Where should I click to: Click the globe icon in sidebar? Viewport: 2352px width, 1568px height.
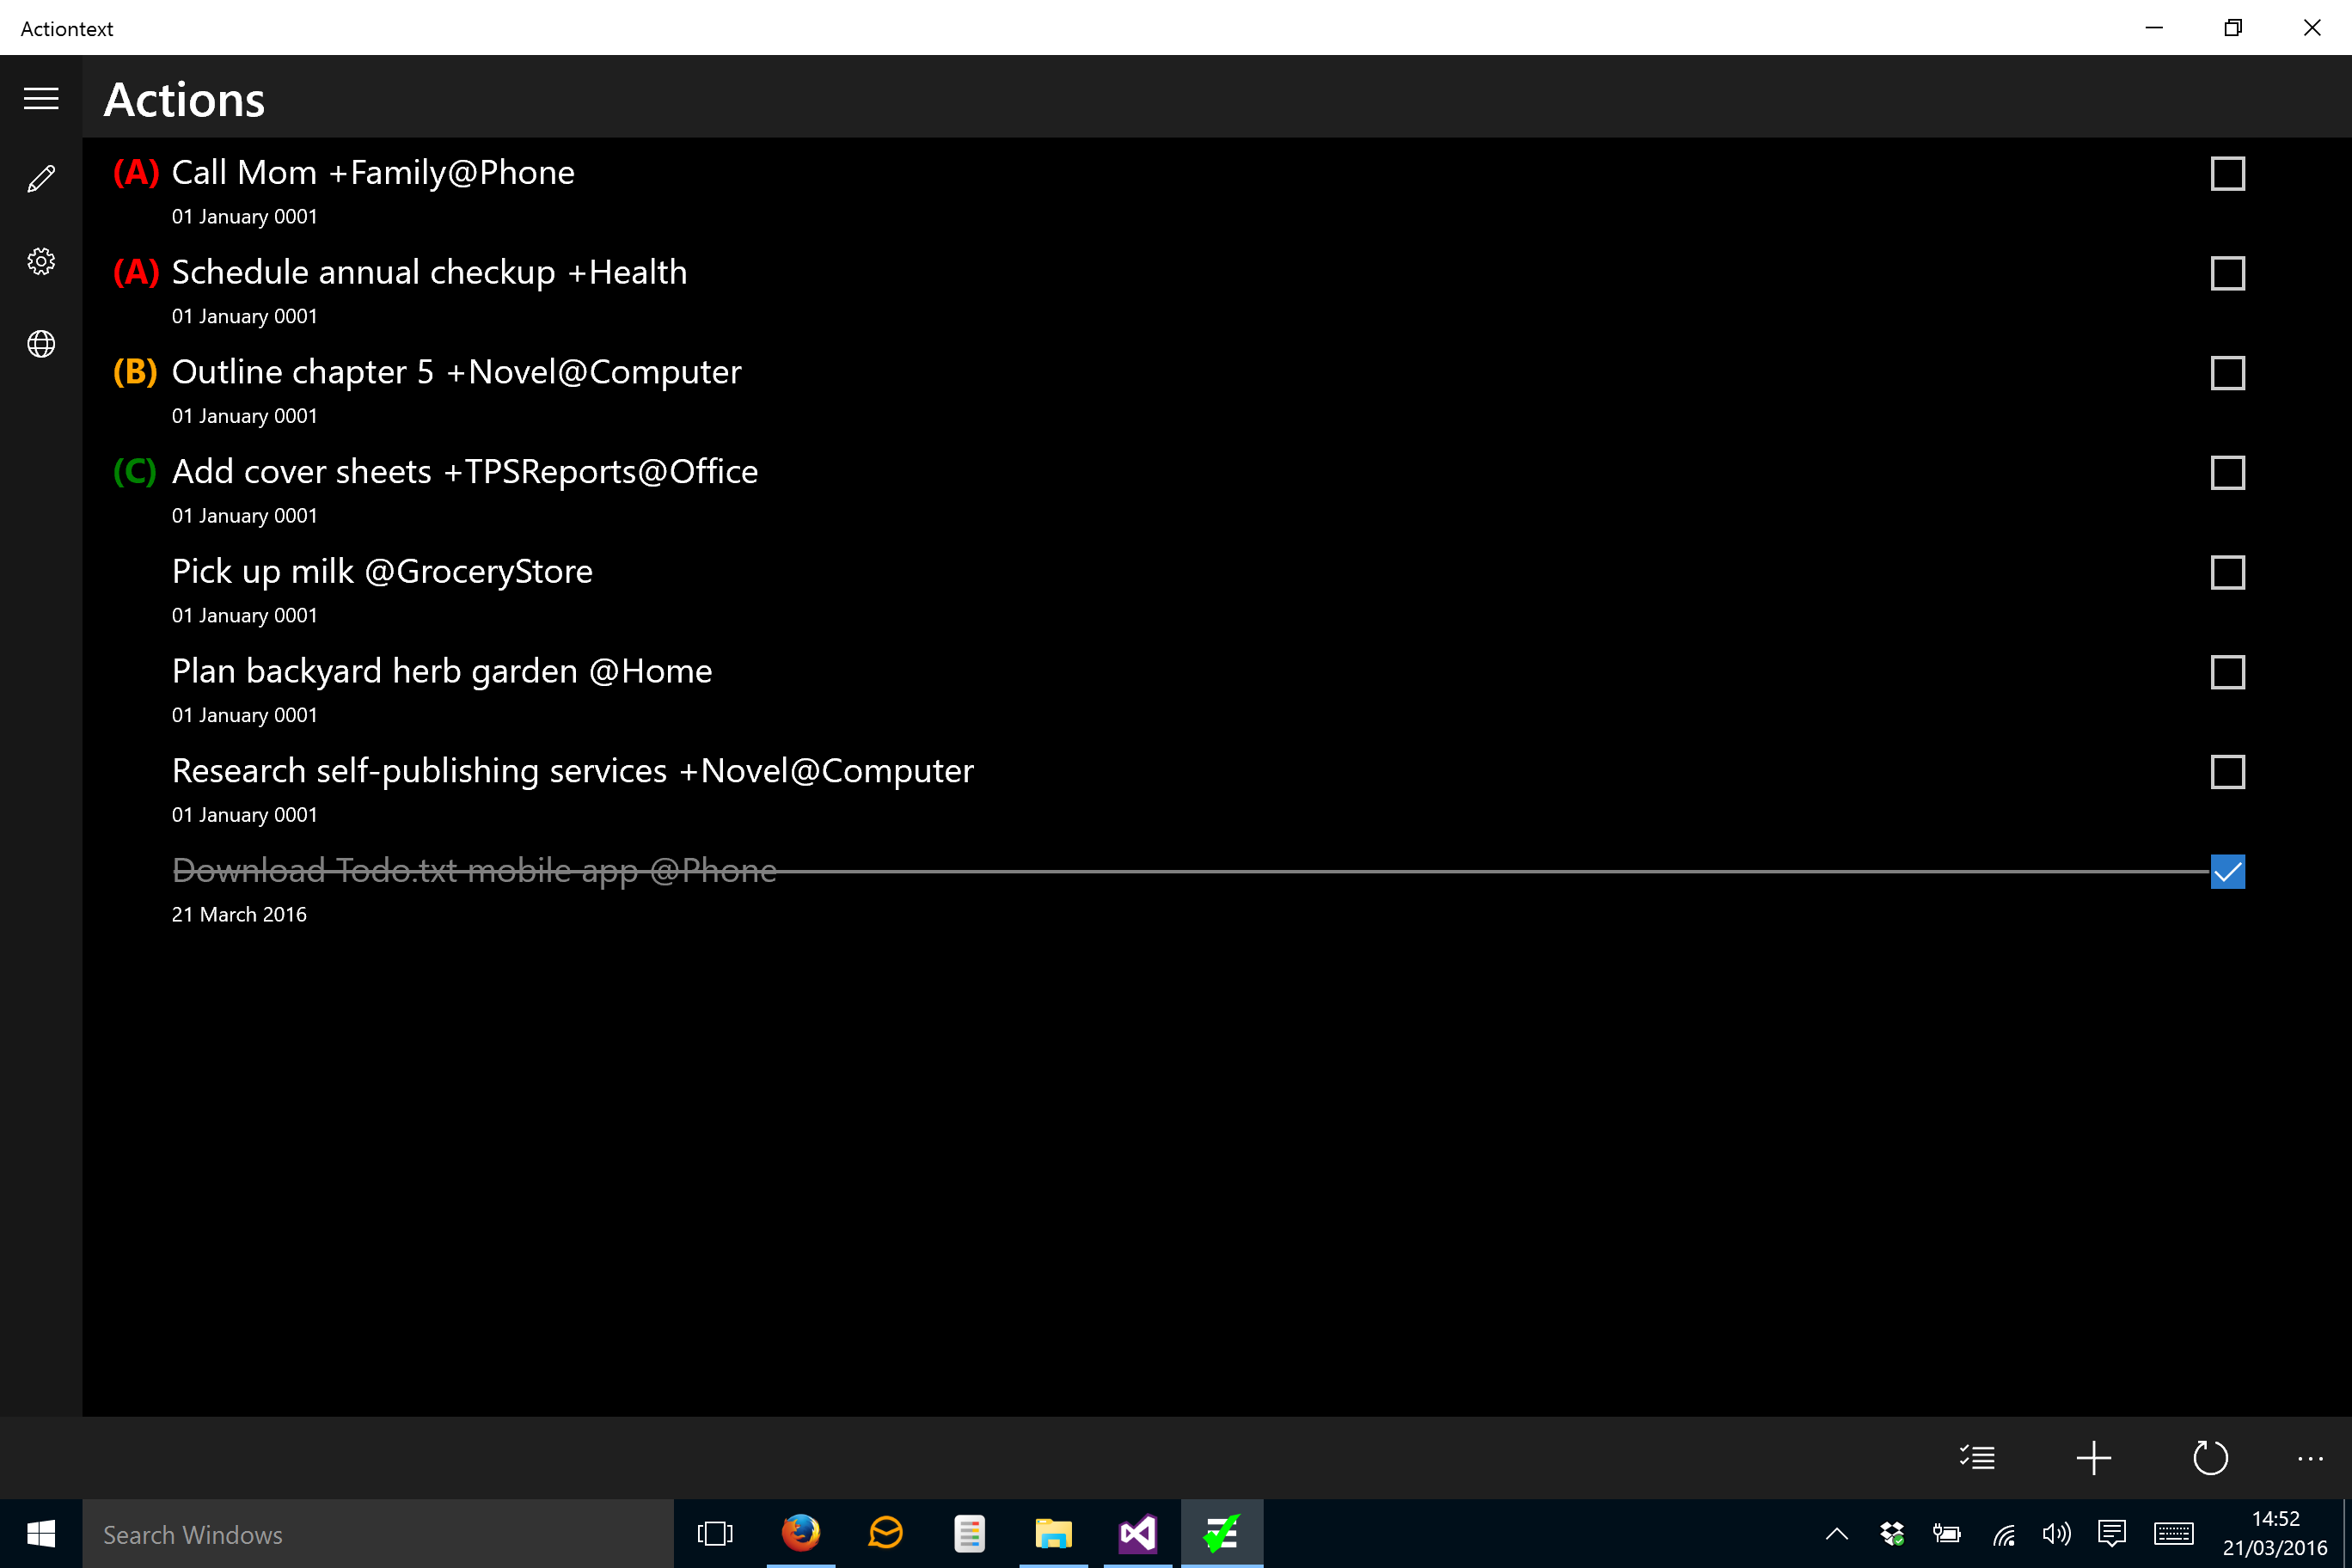[41, 344]
